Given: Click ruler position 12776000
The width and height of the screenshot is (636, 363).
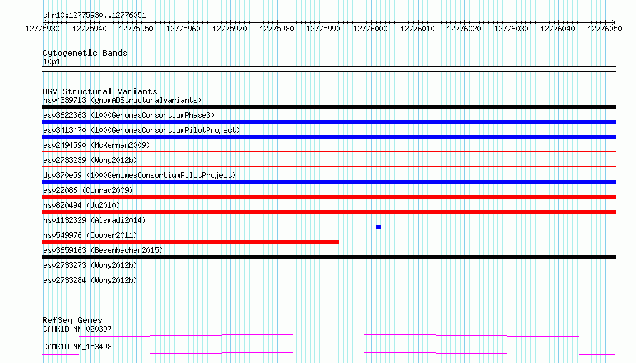Looking at the screenshot, I should click(x=370, y=29).
